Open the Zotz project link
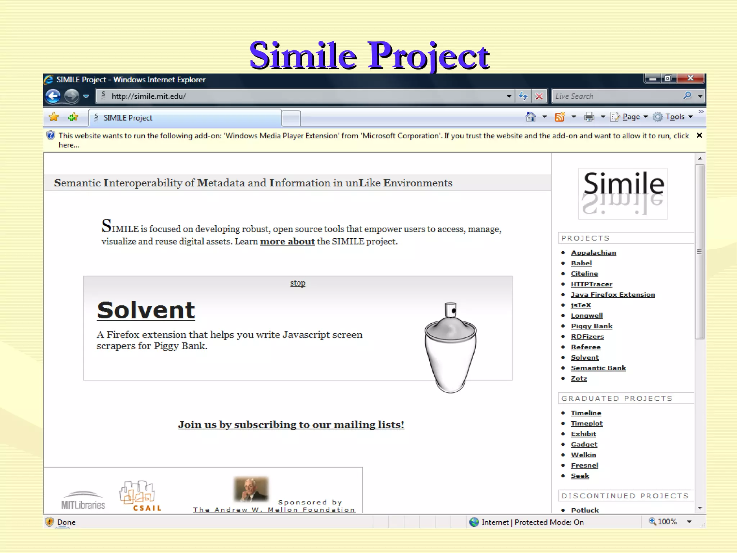 click(579, 378)
